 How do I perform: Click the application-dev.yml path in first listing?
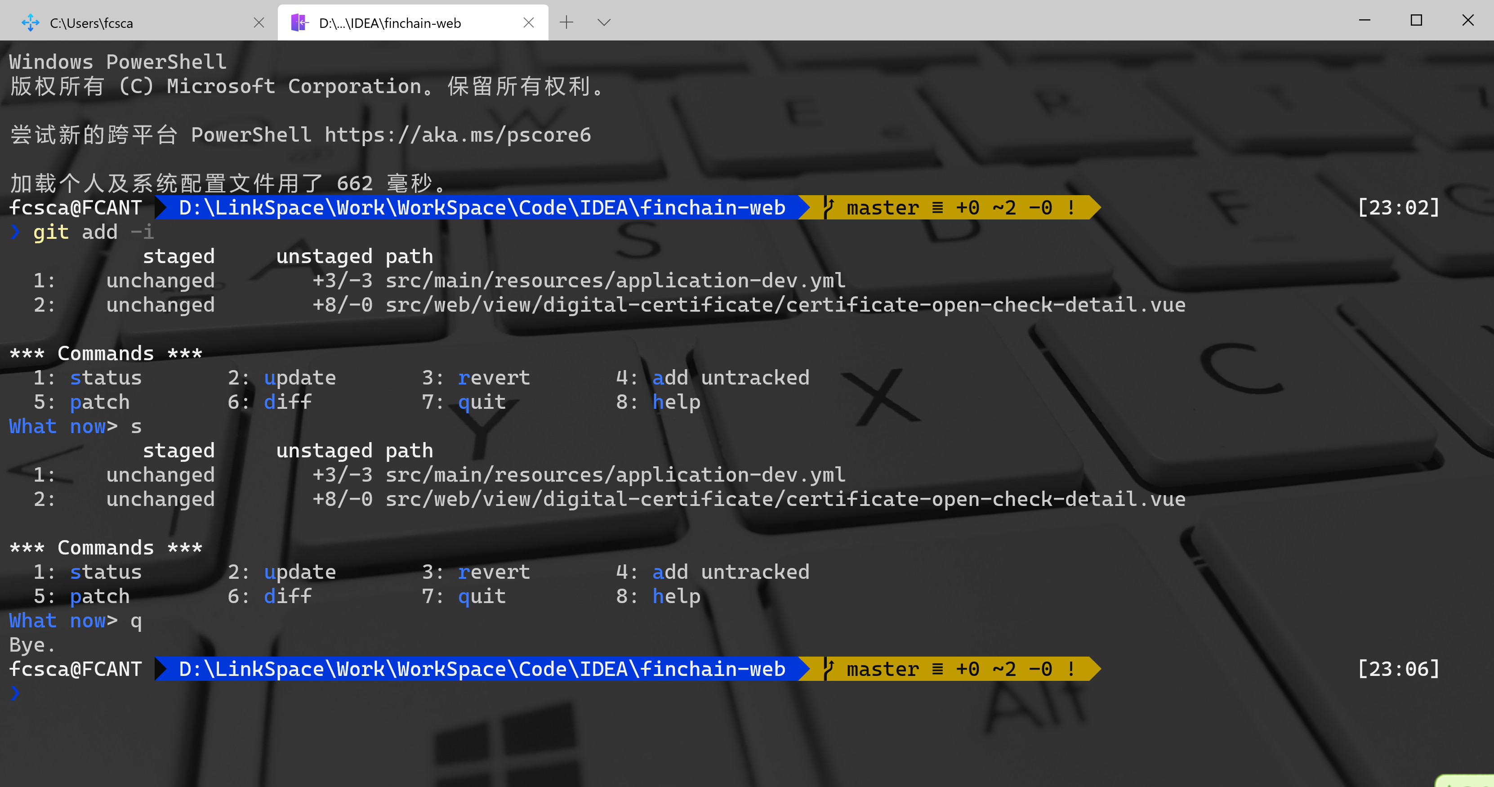615,281
